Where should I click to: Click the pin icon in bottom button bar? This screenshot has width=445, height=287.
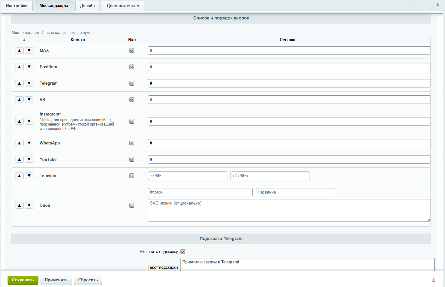pyautogui.click(x=434, y=281)
